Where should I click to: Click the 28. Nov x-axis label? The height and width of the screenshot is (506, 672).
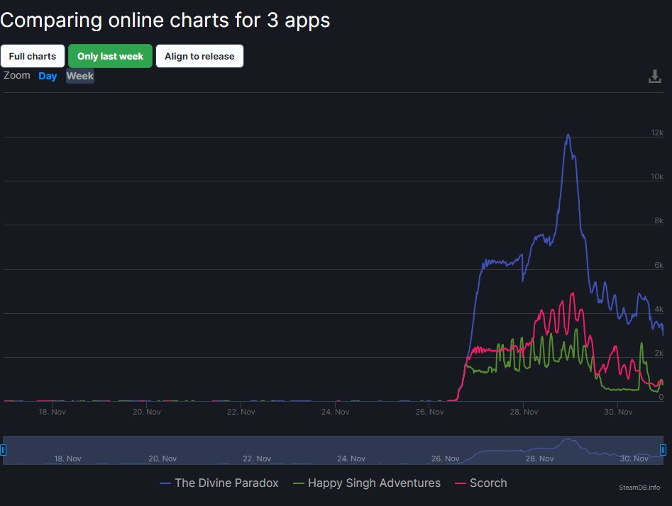click(524, 412)
